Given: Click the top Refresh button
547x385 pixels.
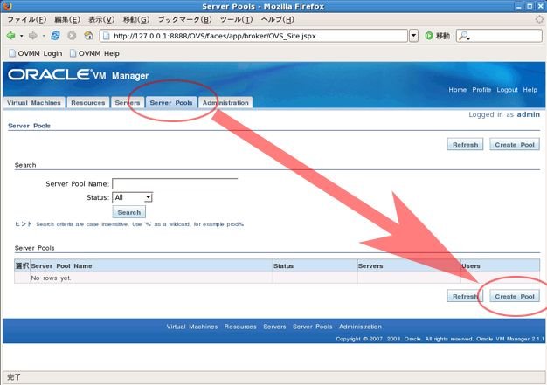Looking at the screenshot, I should point(466,145).
